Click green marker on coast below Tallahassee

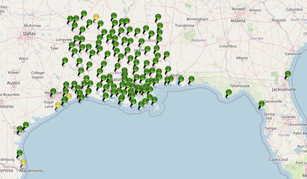pos(229,92)
